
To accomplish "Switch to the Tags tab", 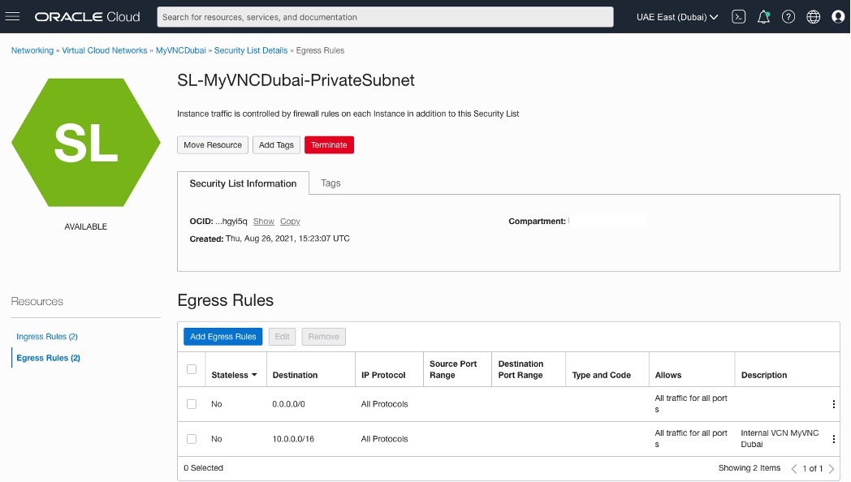I will pyautogui.click(x=330, y=183).
